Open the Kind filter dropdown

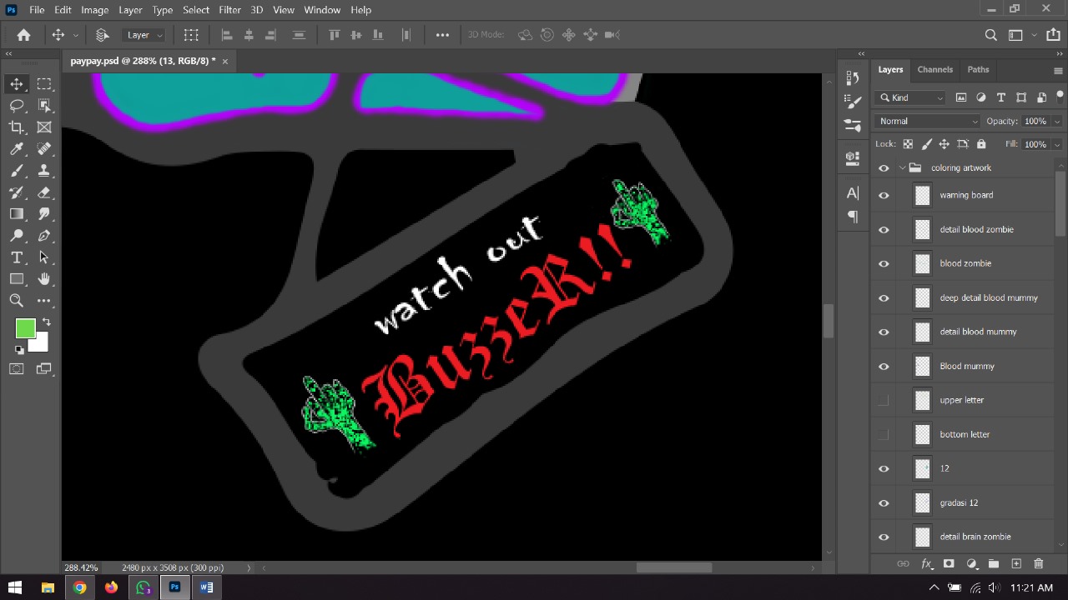[x=911, y=97]
